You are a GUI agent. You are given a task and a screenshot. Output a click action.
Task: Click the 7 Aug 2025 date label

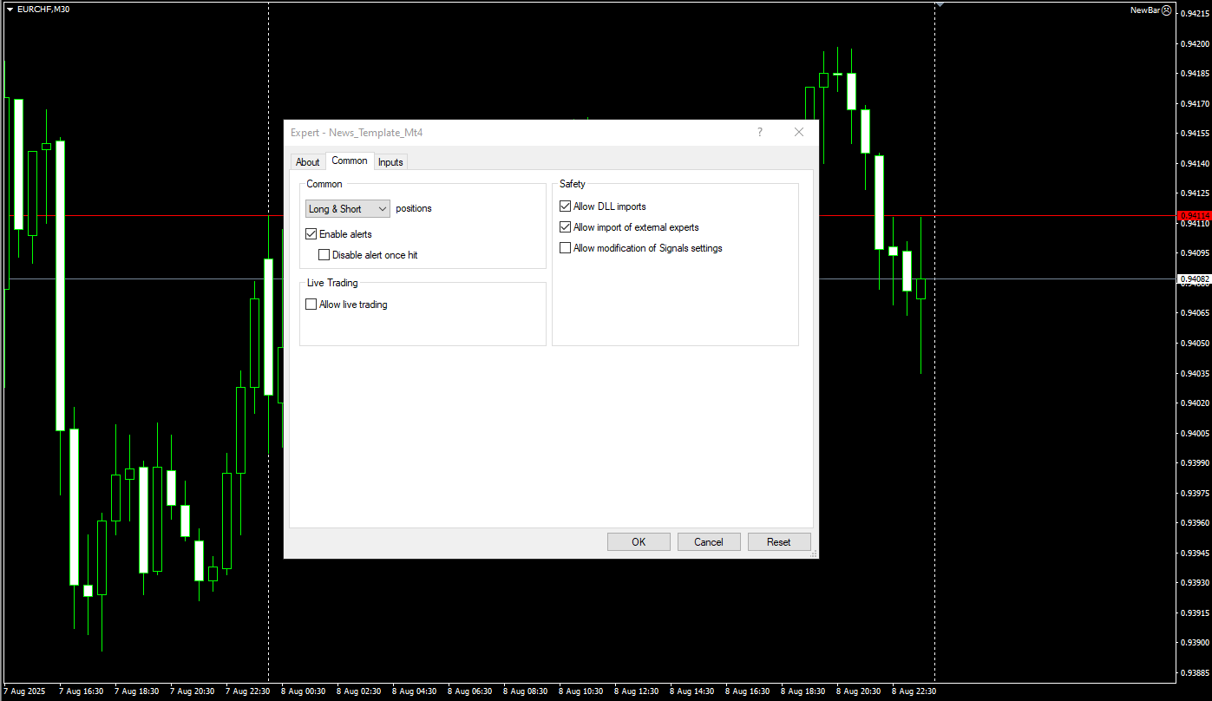[24, 691]
